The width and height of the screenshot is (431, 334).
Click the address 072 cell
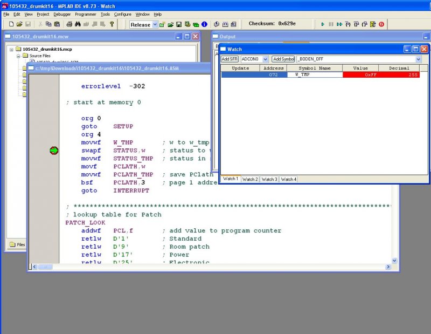click(x=274, y=74)
